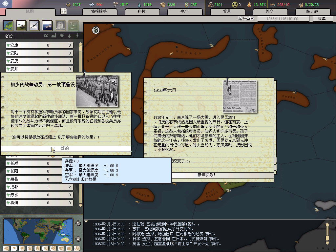Screen dimensions: 336x252
Task: Select the 长寿 province row
Action: [x=34, y=163]
